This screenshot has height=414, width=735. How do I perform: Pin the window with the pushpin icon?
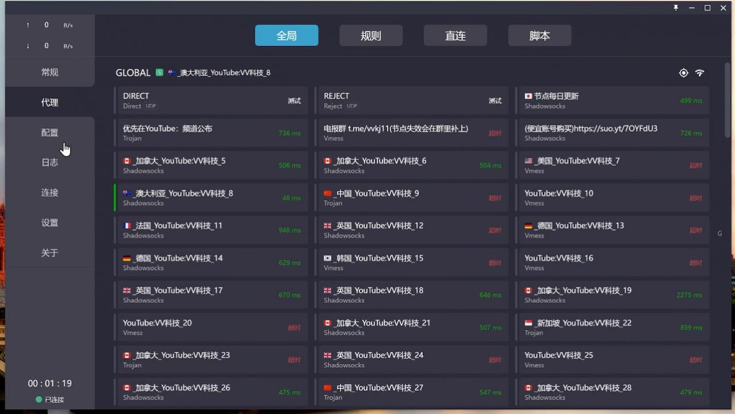click(x=676, y=7)
